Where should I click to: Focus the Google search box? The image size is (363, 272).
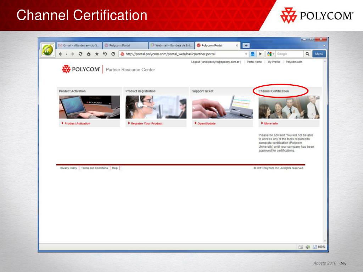coord(289,54)
